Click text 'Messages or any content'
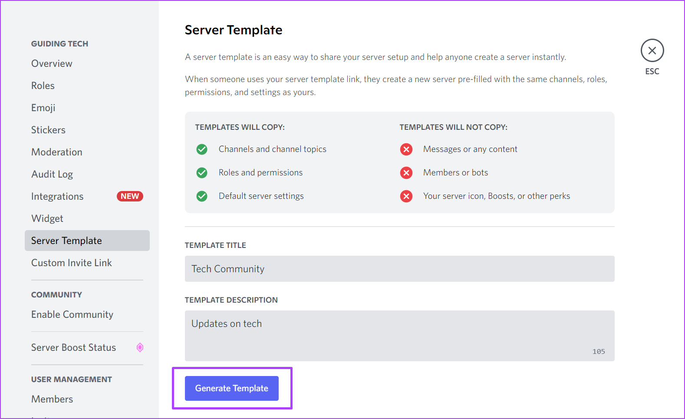685x419 pixels. click(470, 149)
